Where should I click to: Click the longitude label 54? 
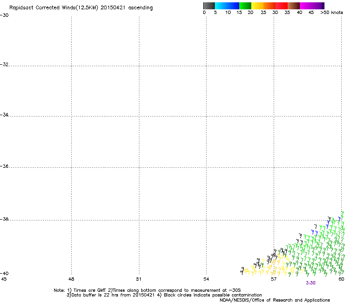coord(206,279)
